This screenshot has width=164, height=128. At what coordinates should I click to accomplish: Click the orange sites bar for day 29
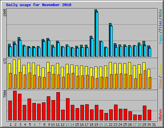click(x=145, y=79)
